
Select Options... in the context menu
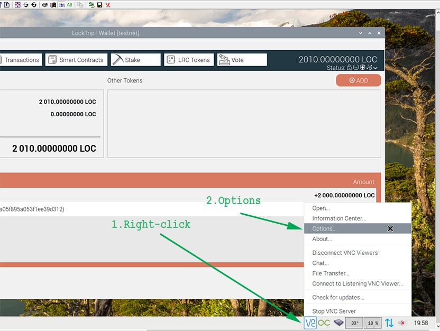click(x=324, y=228)
